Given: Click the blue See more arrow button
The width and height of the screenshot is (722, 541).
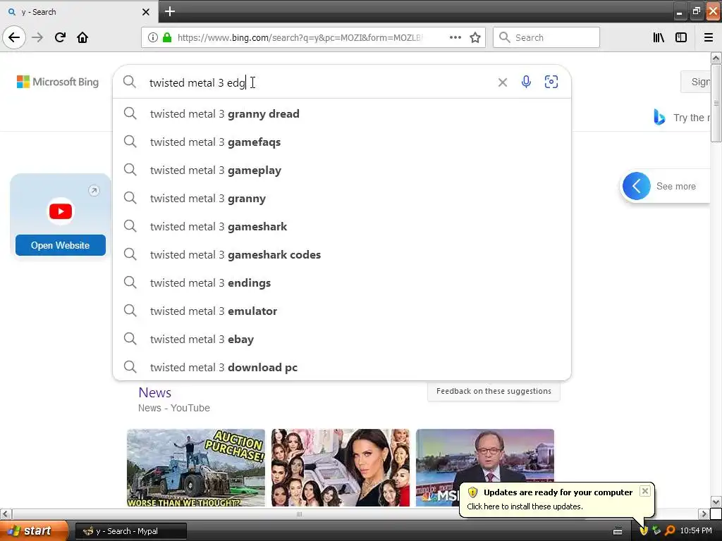Looking at the screenshot, I should coord(637,186).
